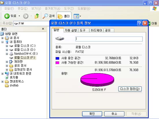Open My Network Places (내 네트워크 환경) icon
159x119 pixels.
(7, 73)
